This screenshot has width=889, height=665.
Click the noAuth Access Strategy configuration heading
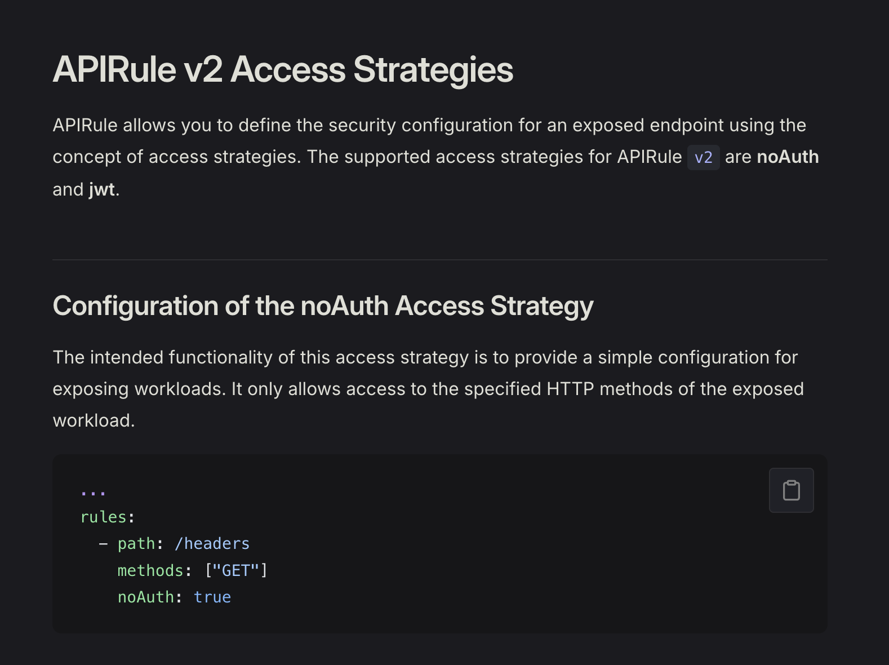pyautogui.click(x=323, y=306)
